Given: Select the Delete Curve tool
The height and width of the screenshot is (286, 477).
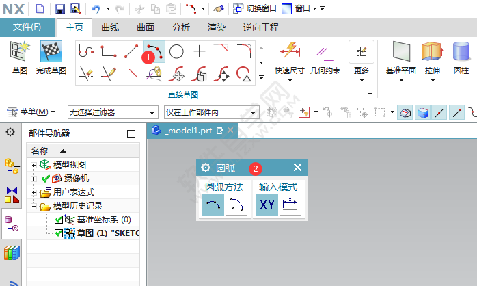Looking at the screenshot, I should [244, 74].
